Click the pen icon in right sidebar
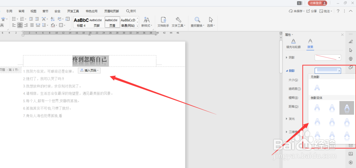 [351, 42]
